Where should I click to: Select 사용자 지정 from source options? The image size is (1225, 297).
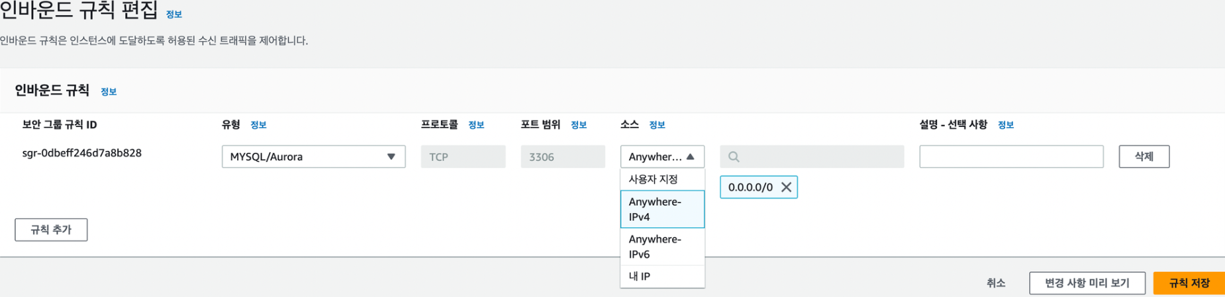tap(662, 179)
